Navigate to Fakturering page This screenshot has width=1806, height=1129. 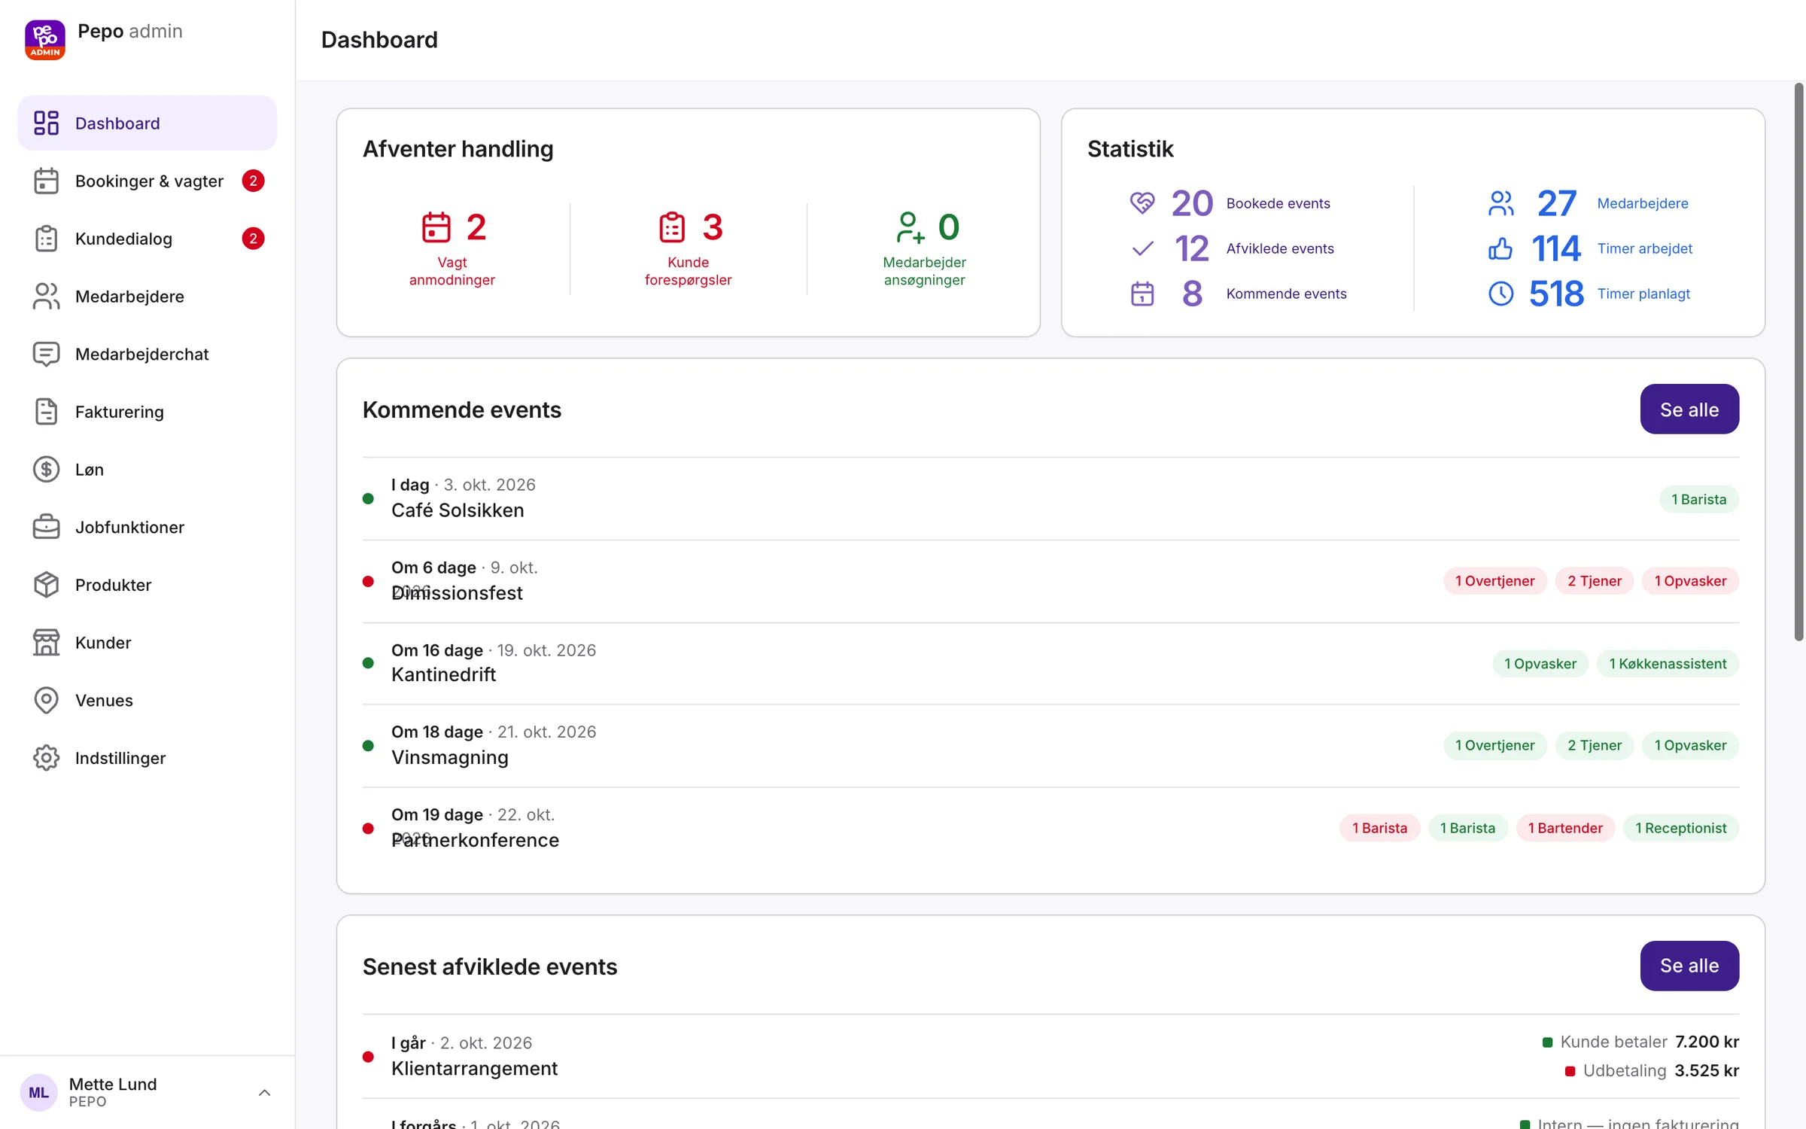coord(147,412)
